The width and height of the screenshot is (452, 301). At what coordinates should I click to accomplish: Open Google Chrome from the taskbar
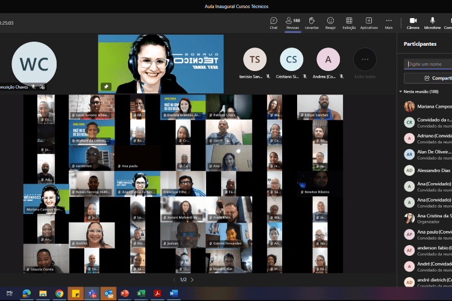[59, 293]
